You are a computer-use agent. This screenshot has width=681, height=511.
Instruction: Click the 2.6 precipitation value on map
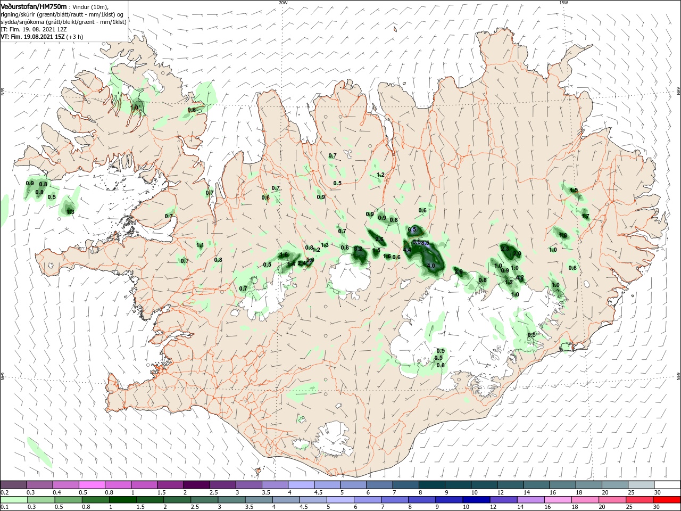tap(379, 239)
